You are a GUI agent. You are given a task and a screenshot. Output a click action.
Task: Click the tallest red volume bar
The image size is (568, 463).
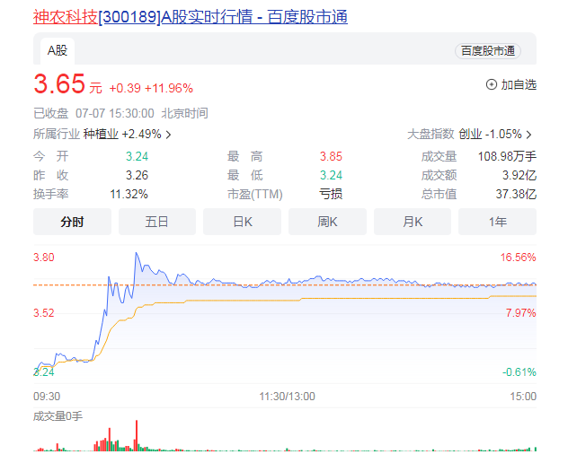(137, 434)
